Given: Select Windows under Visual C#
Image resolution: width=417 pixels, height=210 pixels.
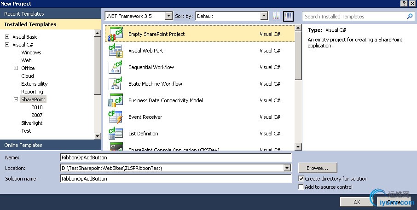Looking at the screenshot, I should click(31, 52).
